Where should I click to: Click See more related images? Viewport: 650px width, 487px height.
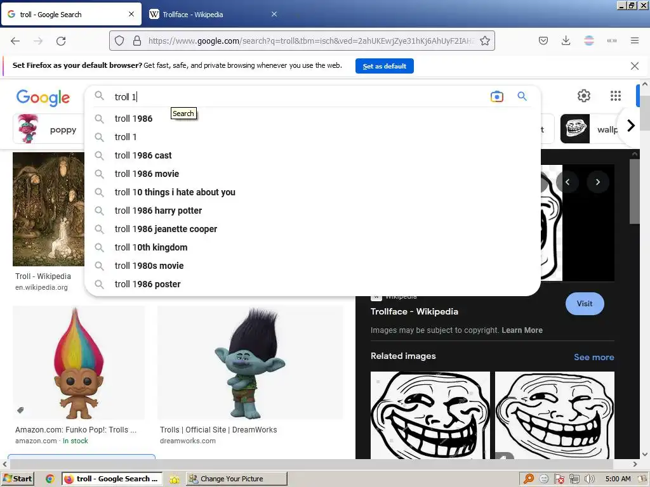click(x=594, y=357)
